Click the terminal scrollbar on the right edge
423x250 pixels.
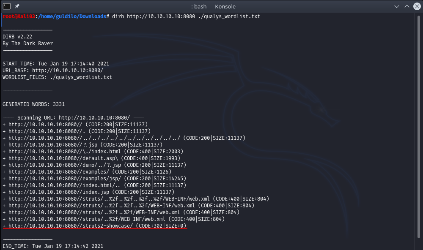tap(420, 127)
